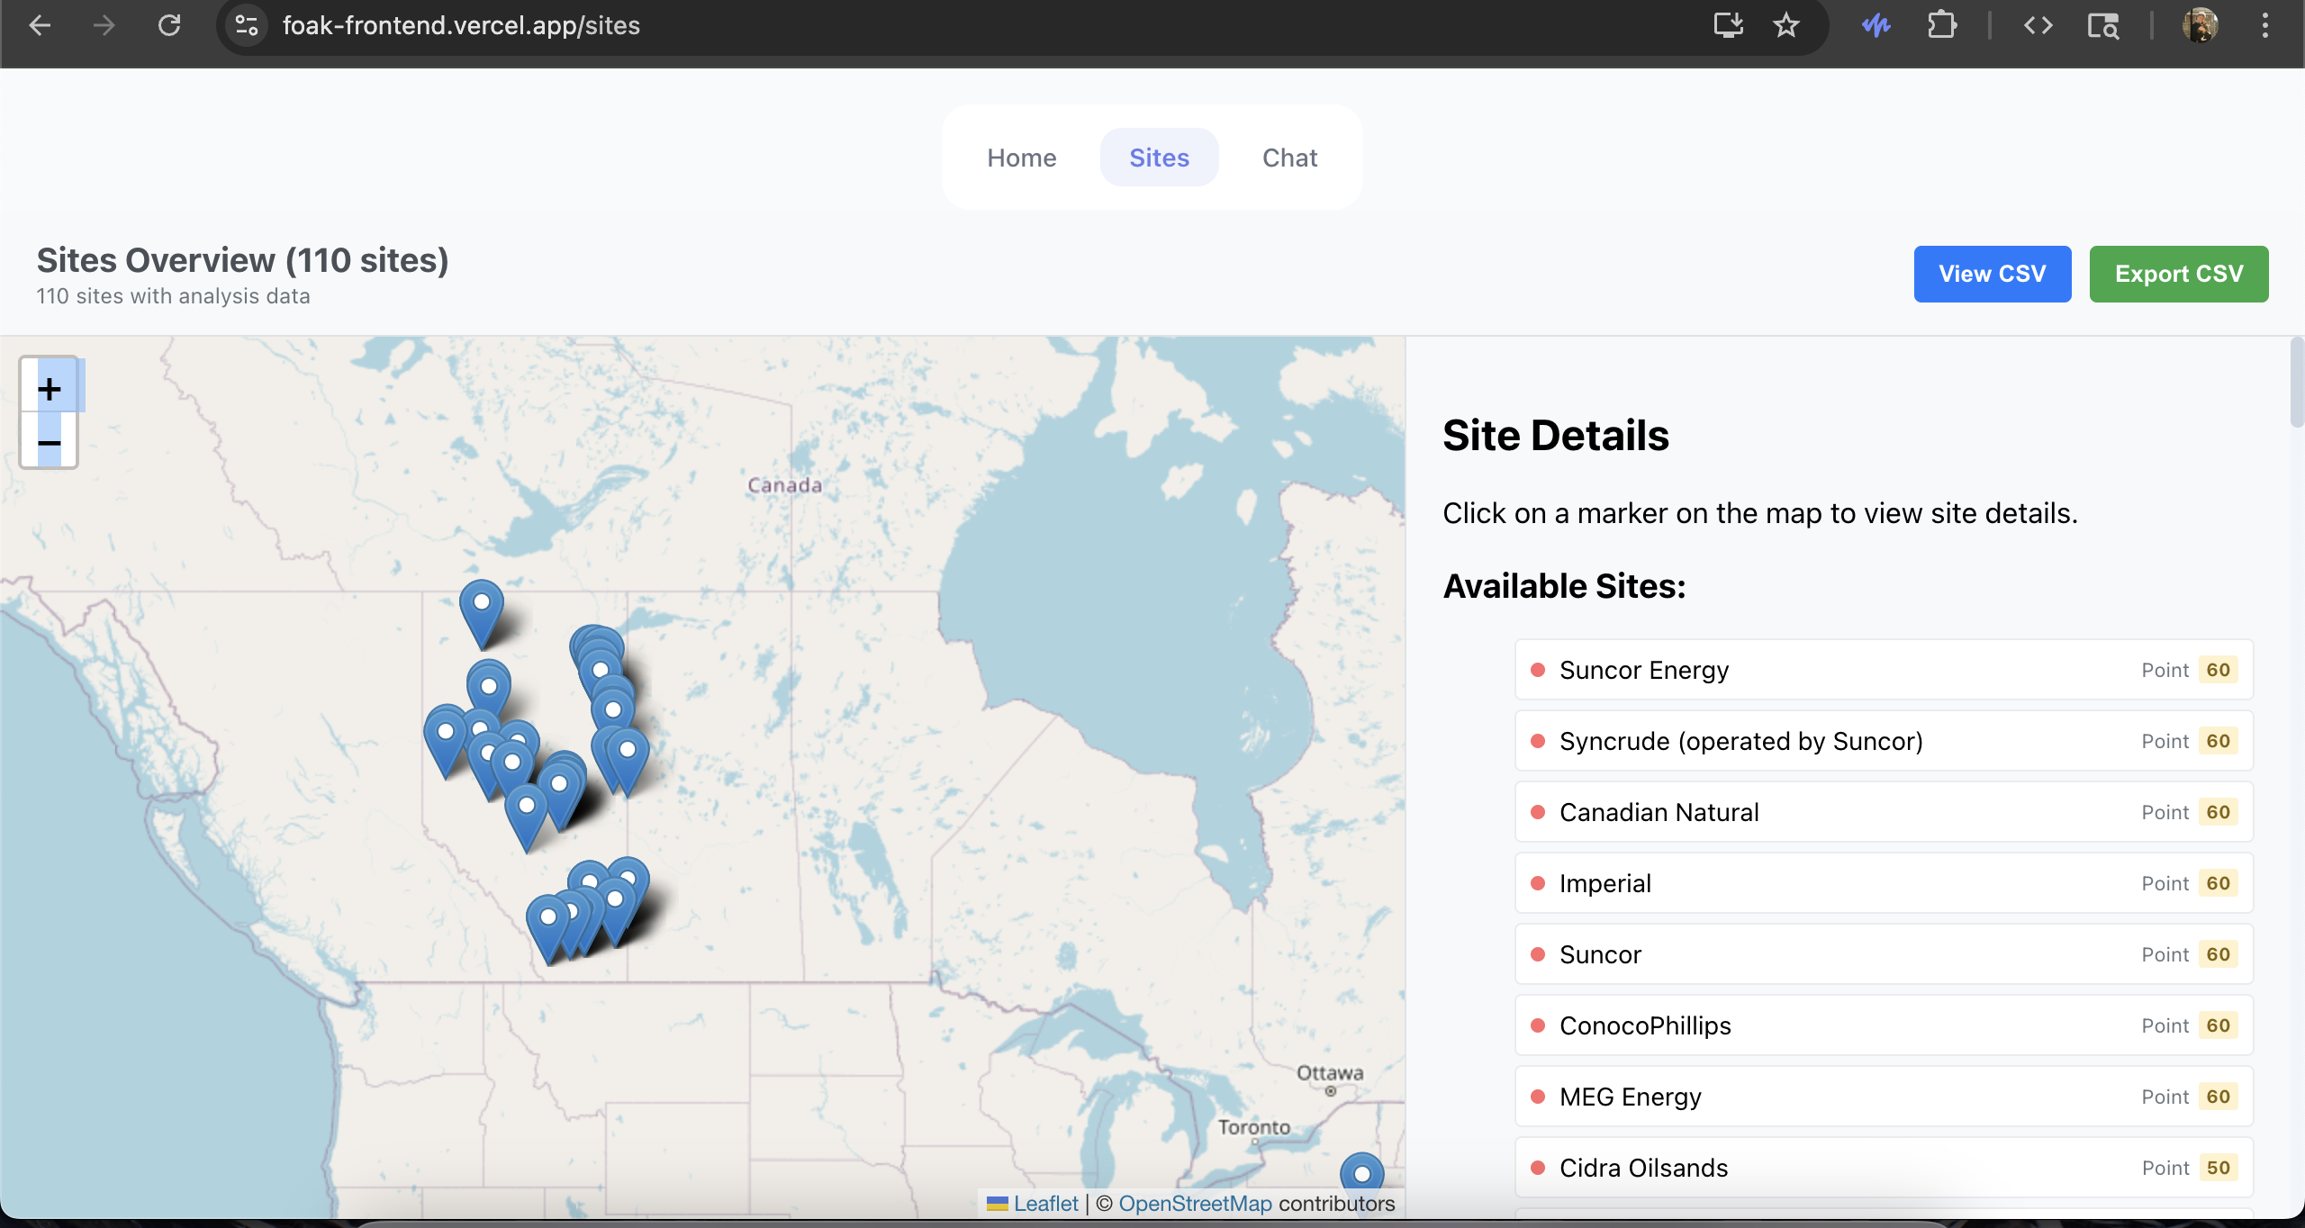Click the browser reload page icon
The width and height of the screenshot is (2305, 1228).
tap(169, 25)
